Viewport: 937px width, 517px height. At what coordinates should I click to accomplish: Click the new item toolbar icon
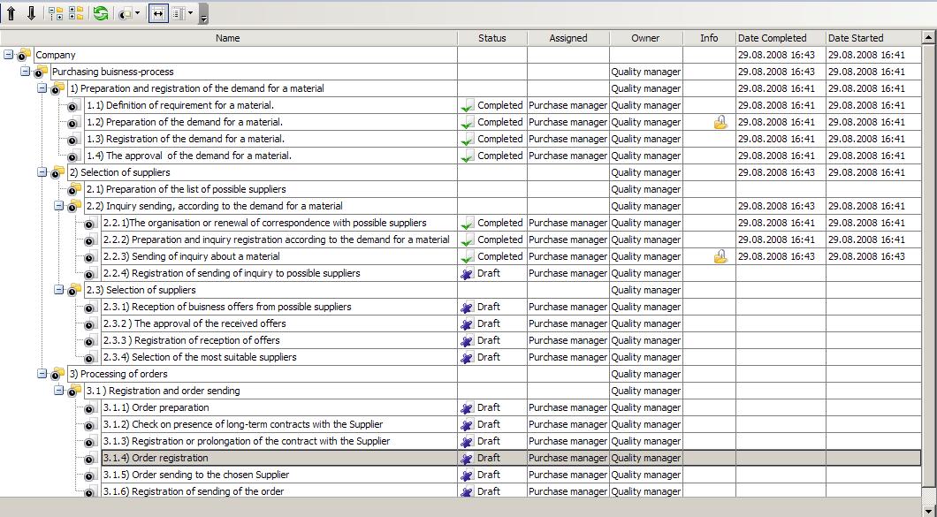coord(126,14)
